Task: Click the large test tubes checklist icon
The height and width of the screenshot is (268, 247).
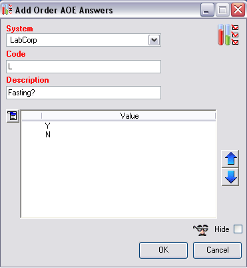Action: coord(228,35)
